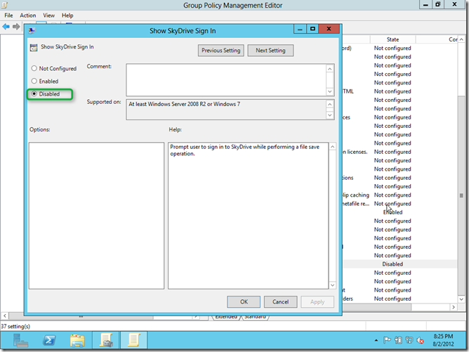Image resolution: width=469 pixels, height=352 pixels.
Task: Click the Help pane scroll down arrow
Action: 333,285
